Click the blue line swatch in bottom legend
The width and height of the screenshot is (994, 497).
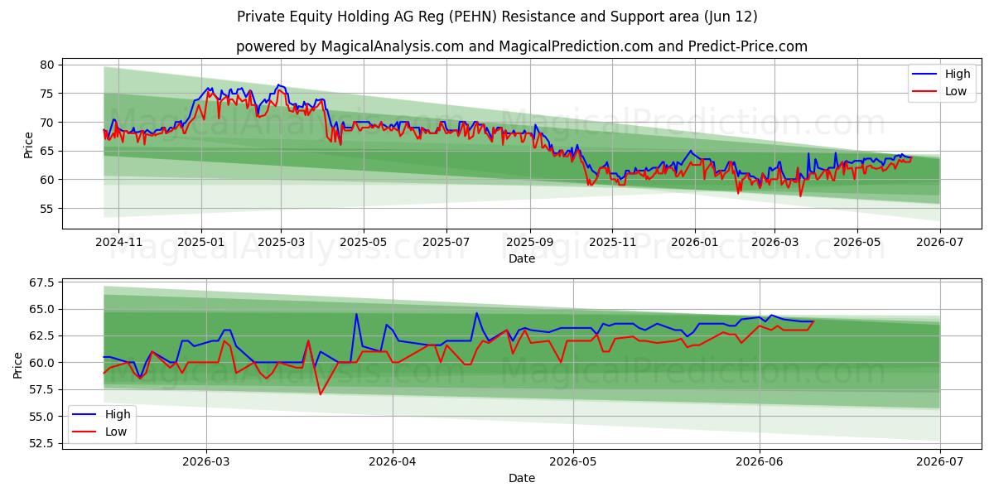coord(85,415)
